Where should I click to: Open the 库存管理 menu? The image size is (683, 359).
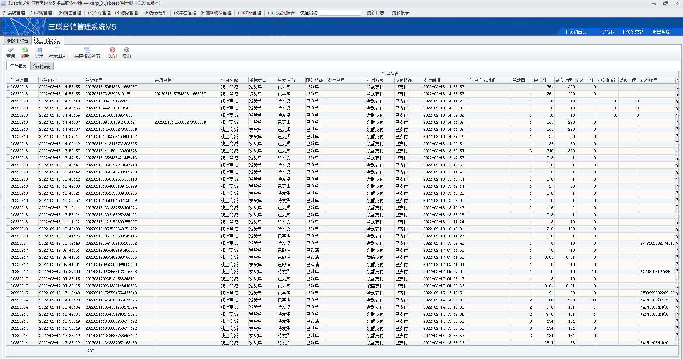(99, 13)
